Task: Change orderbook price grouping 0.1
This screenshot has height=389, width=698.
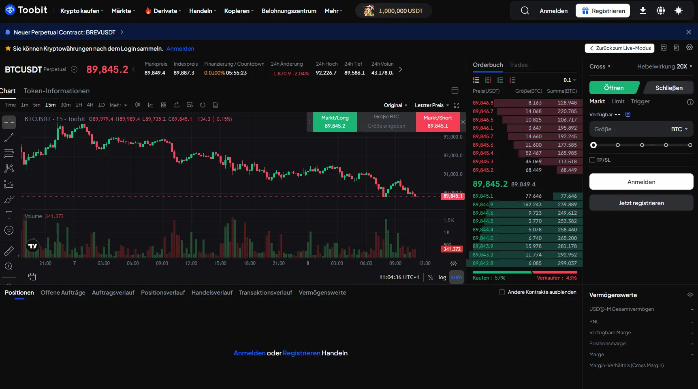Action: click(x=570, y=80)
